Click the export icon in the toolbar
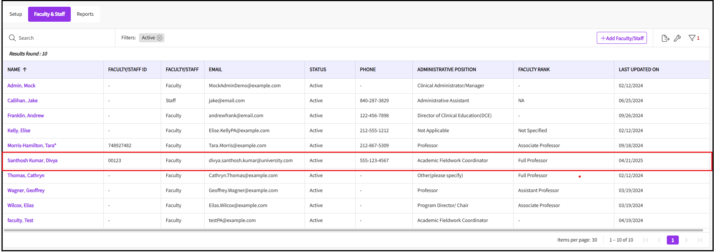The image size is (714, 252). (665, 38)
